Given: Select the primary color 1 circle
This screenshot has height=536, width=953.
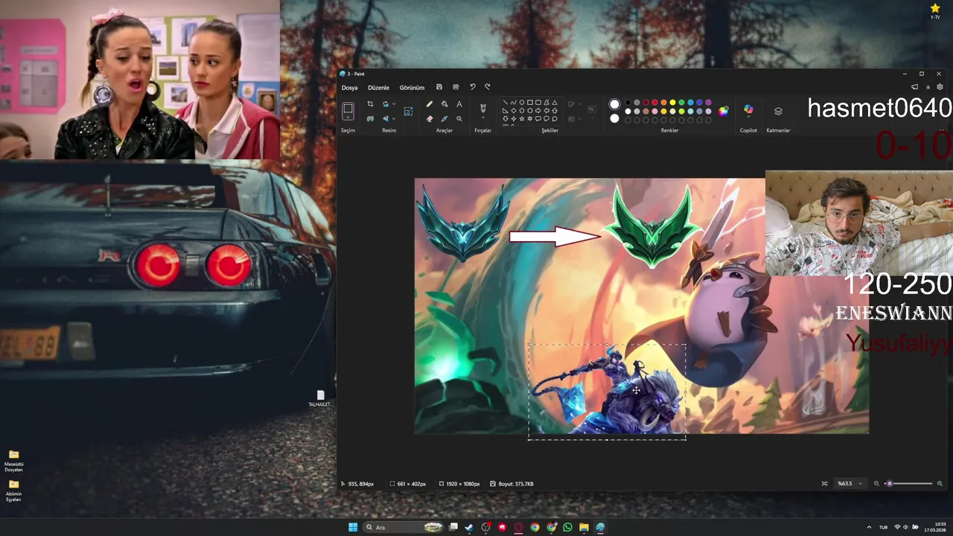Looking at the screenshot, I should pyautogui.click(x=614, y=104).
